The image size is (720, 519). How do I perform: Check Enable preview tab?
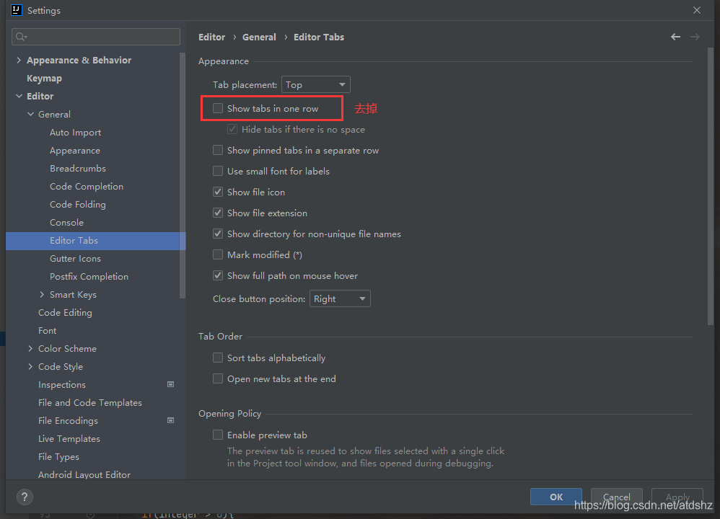[x=218, y=435]
